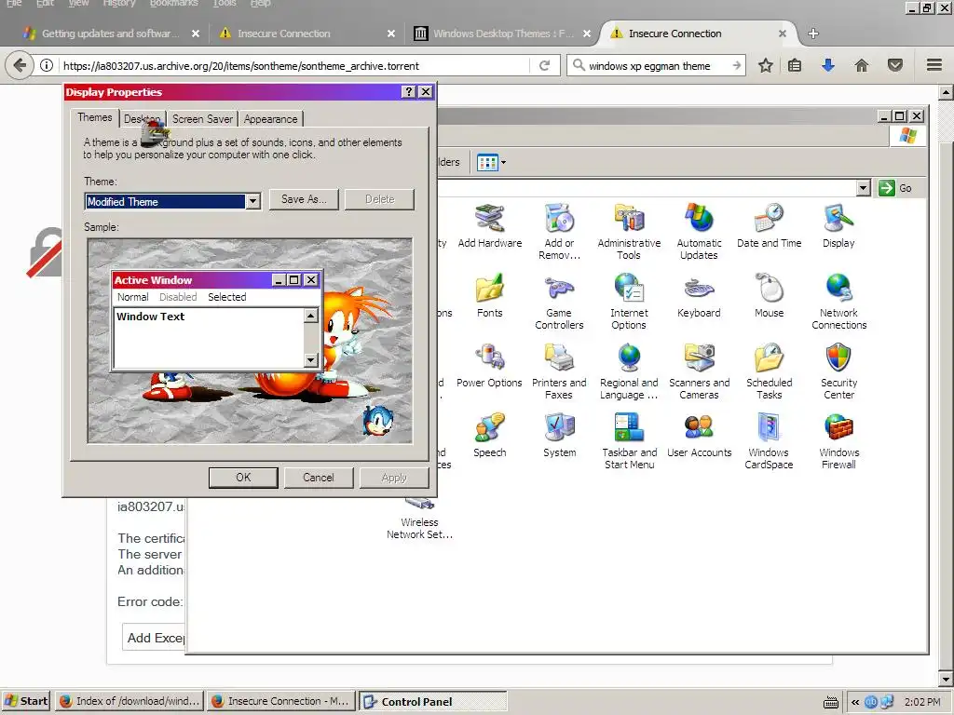Open the Administrative Tools icon
Viewport: 954px width, 715px height.
tap(629, 232)
